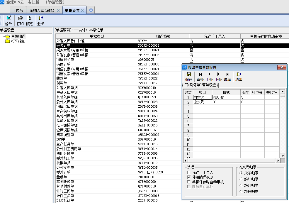Click the 自定义 cell in level 1 row
This screenshot has width=289, height=203.
[203, 97]
